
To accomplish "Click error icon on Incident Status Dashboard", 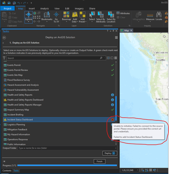I will (x=112, y=120).
